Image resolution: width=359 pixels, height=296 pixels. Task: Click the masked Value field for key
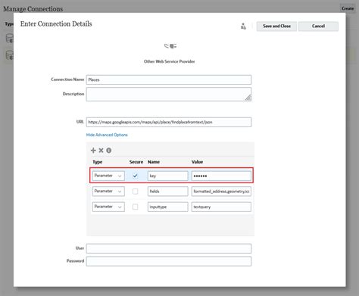(221, 176)
